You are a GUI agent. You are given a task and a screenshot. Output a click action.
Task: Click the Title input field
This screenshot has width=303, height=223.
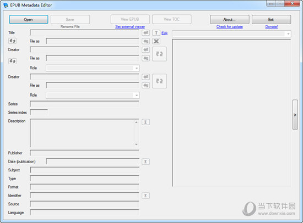click(84, 33)
